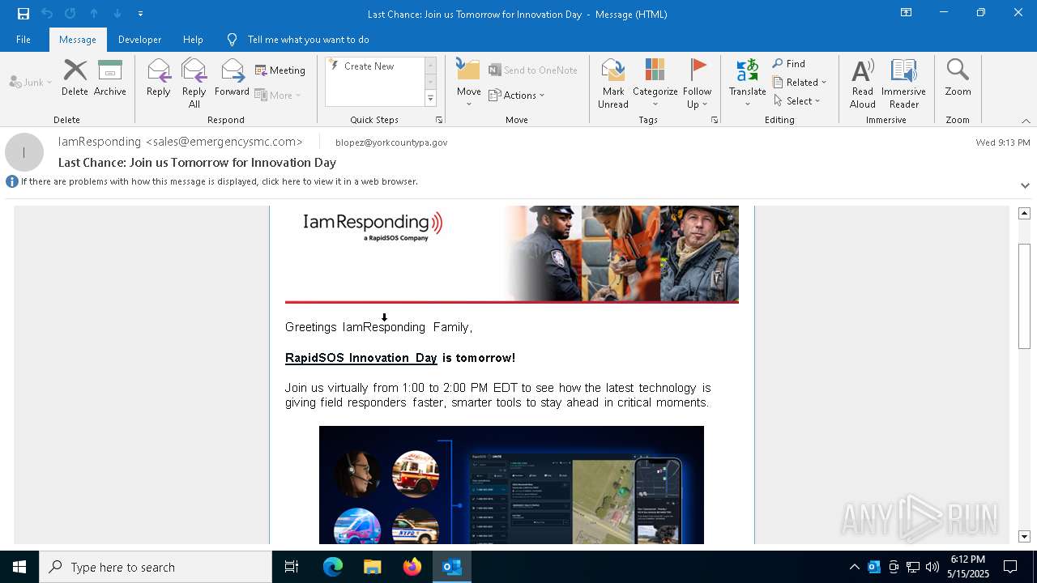Reply with Meeting
Screen dimensions: 1037x583
[280, 70]
